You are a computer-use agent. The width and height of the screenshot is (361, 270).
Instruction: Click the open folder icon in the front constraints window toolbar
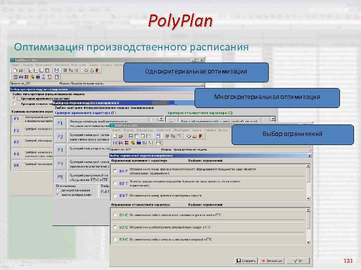pos(121,136)
